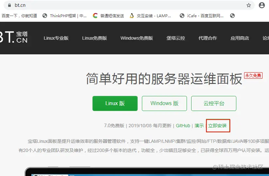Open the unlabeled globe bookmark at the bar's end
The image size is (269, 176).
pos(232,16)
